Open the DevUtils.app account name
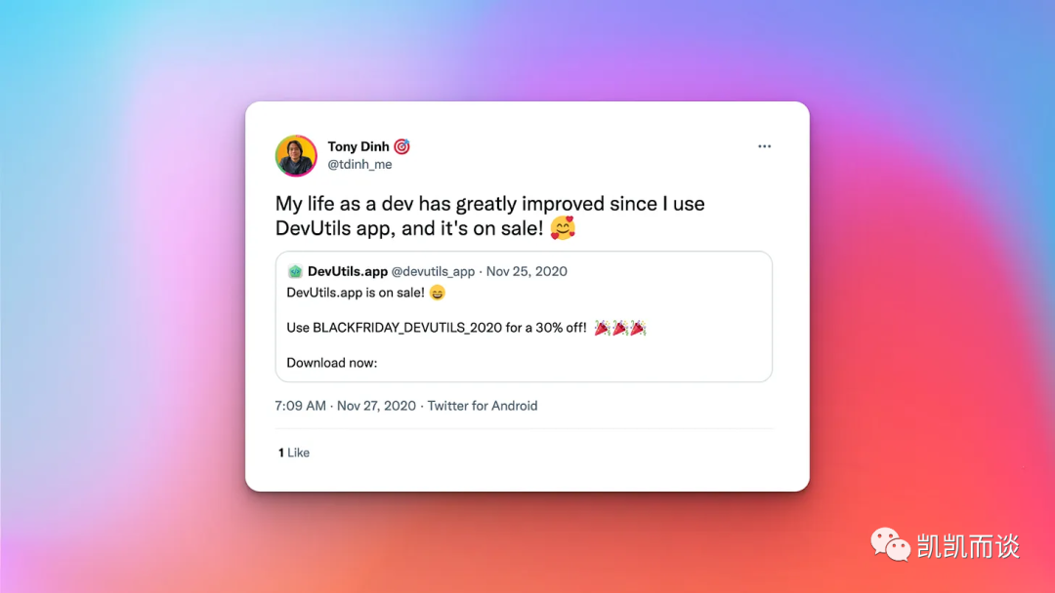The height and width of the screenshot is (593, 1055). click(347, 271)
